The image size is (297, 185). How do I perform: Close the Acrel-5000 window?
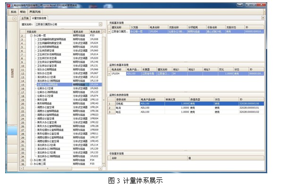pos(262,5)
